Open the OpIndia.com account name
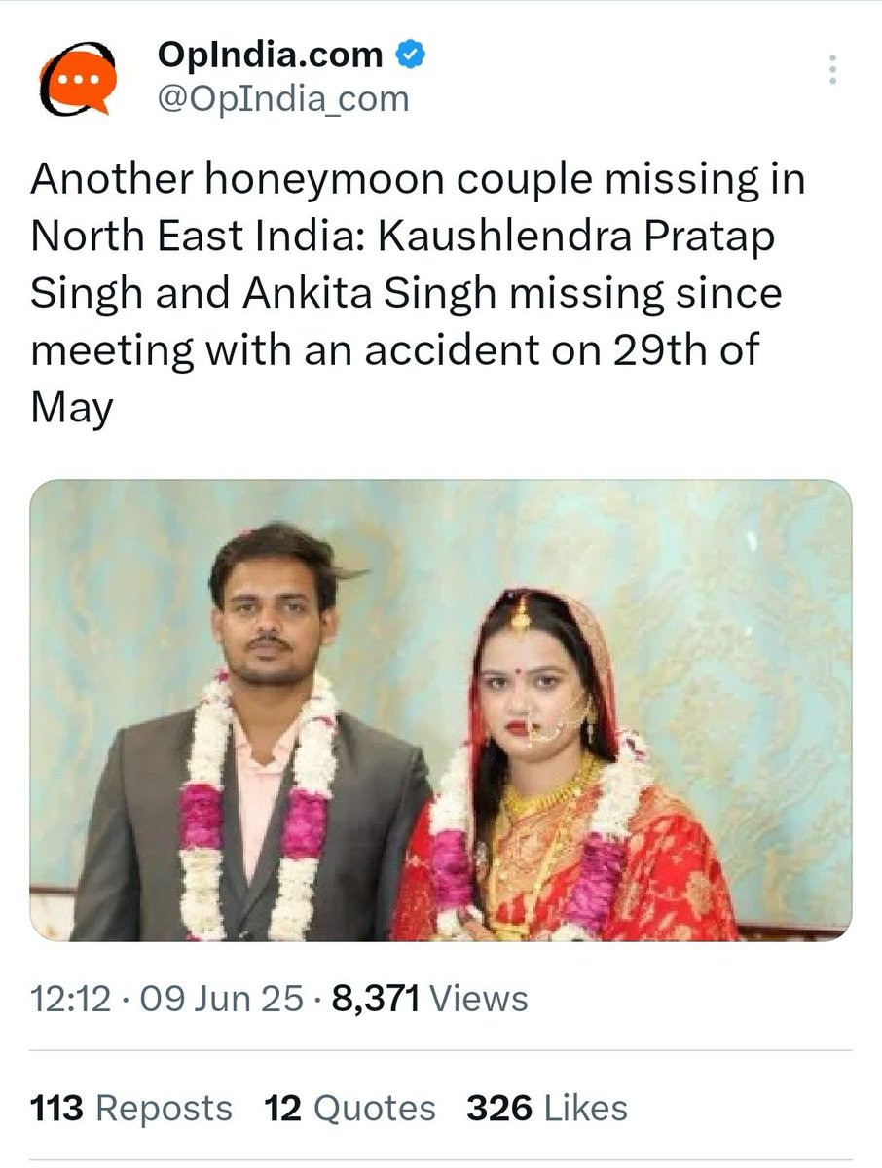The width and height of the screenshot is (882, 1168). [x=270, y=55]
